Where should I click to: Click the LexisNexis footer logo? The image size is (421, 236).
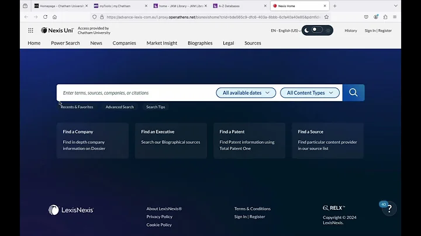71,210
